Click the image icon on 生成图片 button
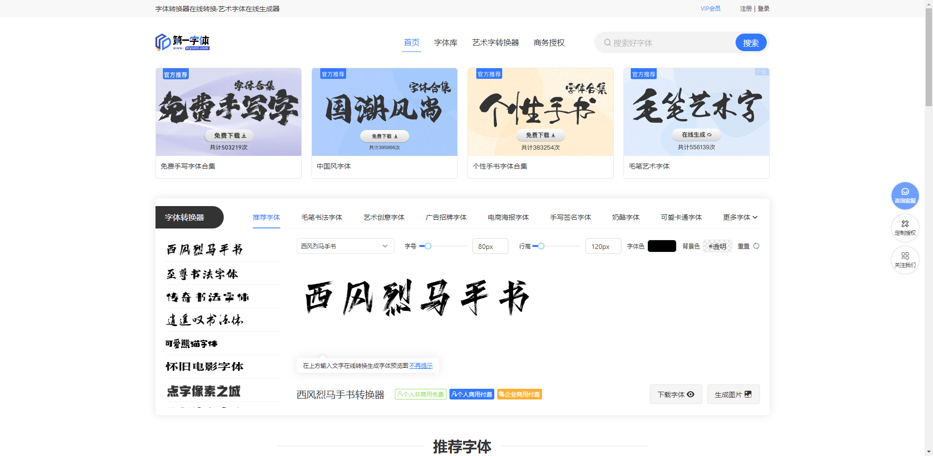933x456 pixels. [x=749, y=394]
